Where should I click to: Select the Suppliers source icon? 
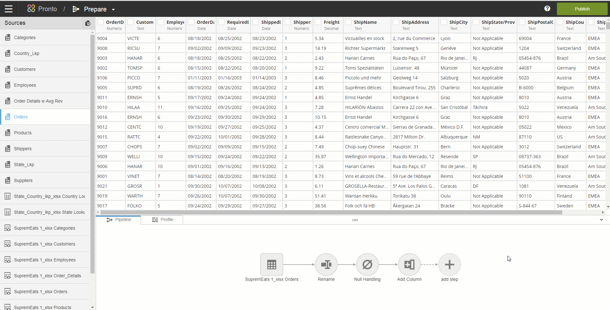(x=8, y=180)
